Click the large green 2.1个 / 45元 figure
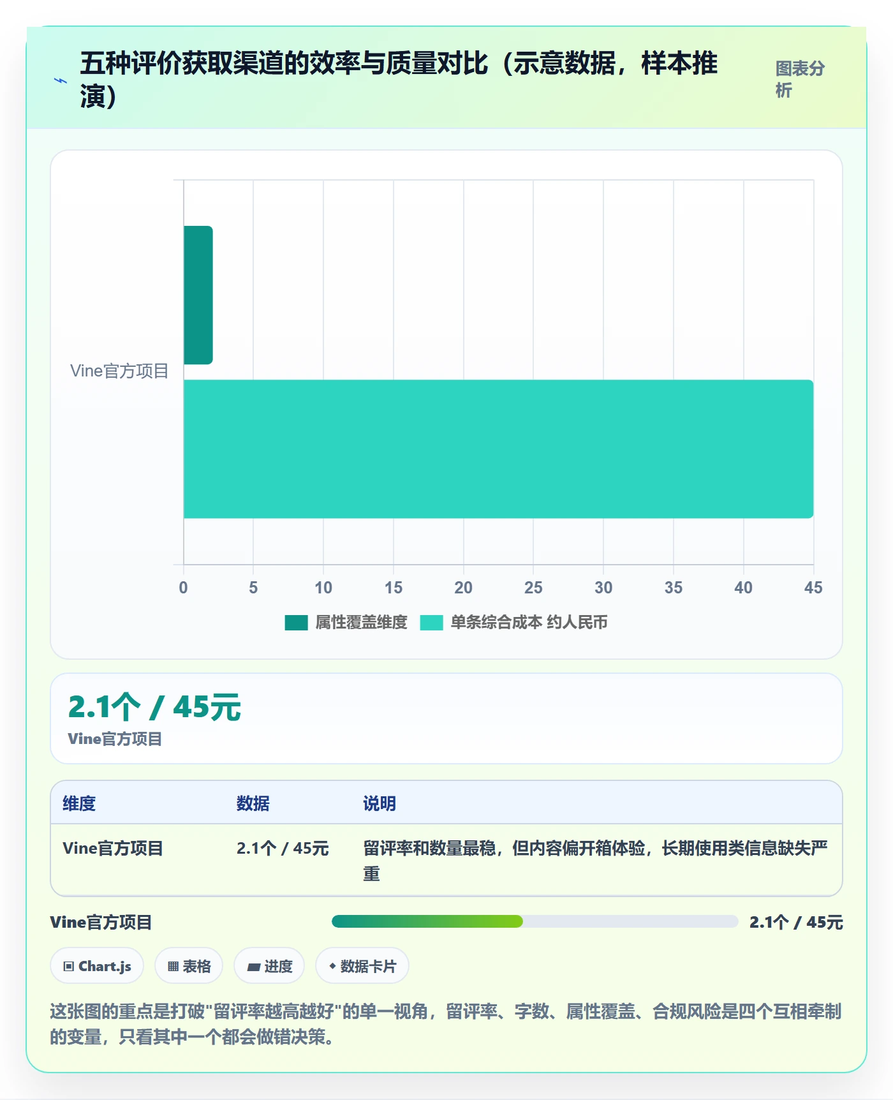This screenshot has width=893, height=1100. click(x=155, y=707)
